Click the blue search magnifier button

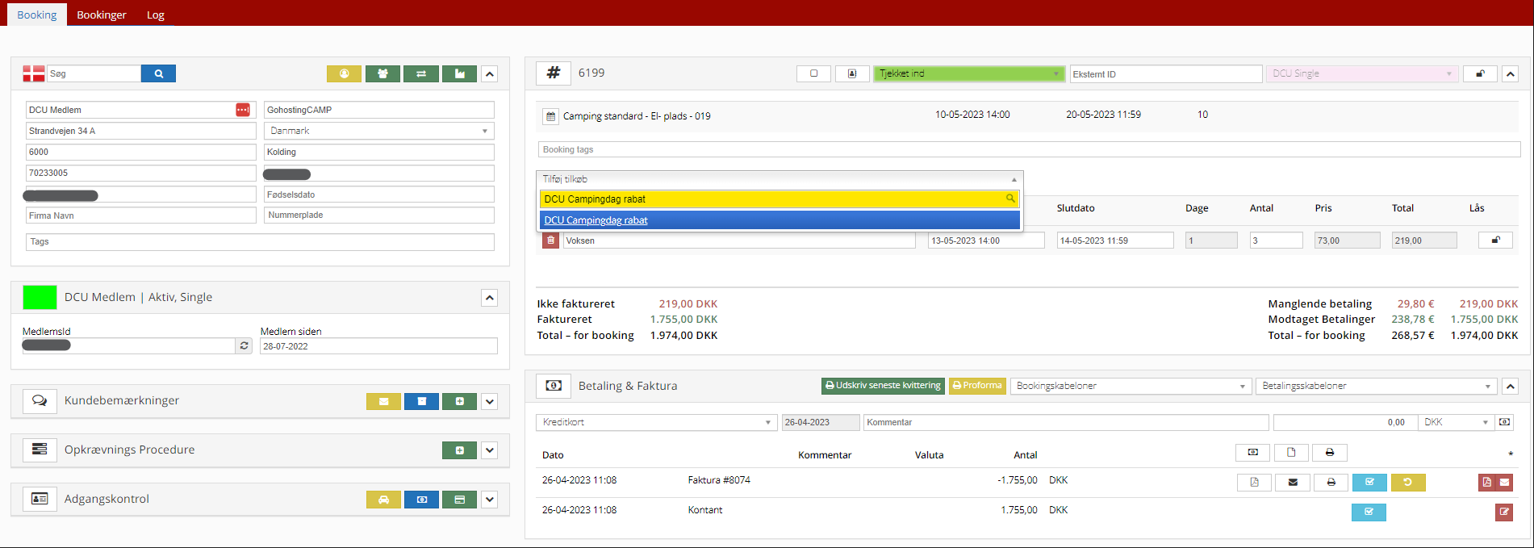click(158, 73)
